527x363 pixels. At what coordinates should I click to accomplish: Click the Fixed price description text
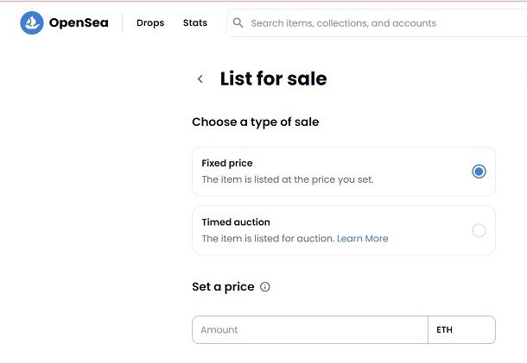(288, 179)
